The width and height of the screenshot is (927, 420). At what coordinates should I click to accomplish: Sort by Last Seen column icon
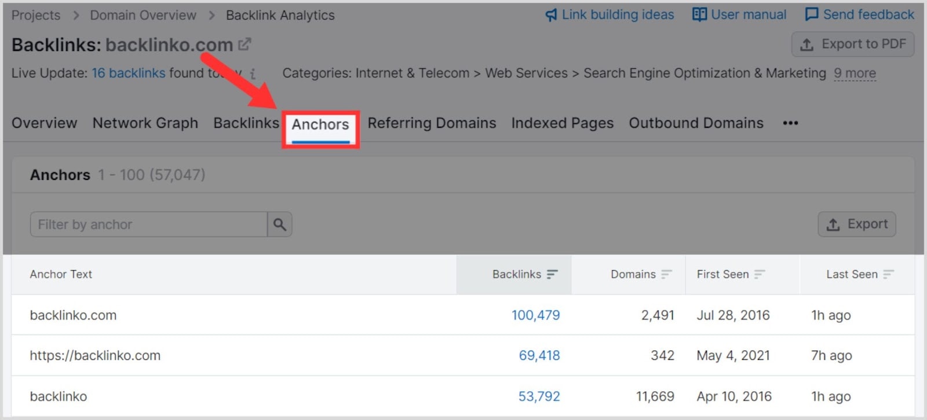889,274
